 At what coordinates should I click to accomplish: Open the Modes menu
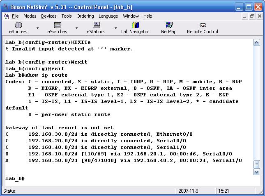coord(30,16)
